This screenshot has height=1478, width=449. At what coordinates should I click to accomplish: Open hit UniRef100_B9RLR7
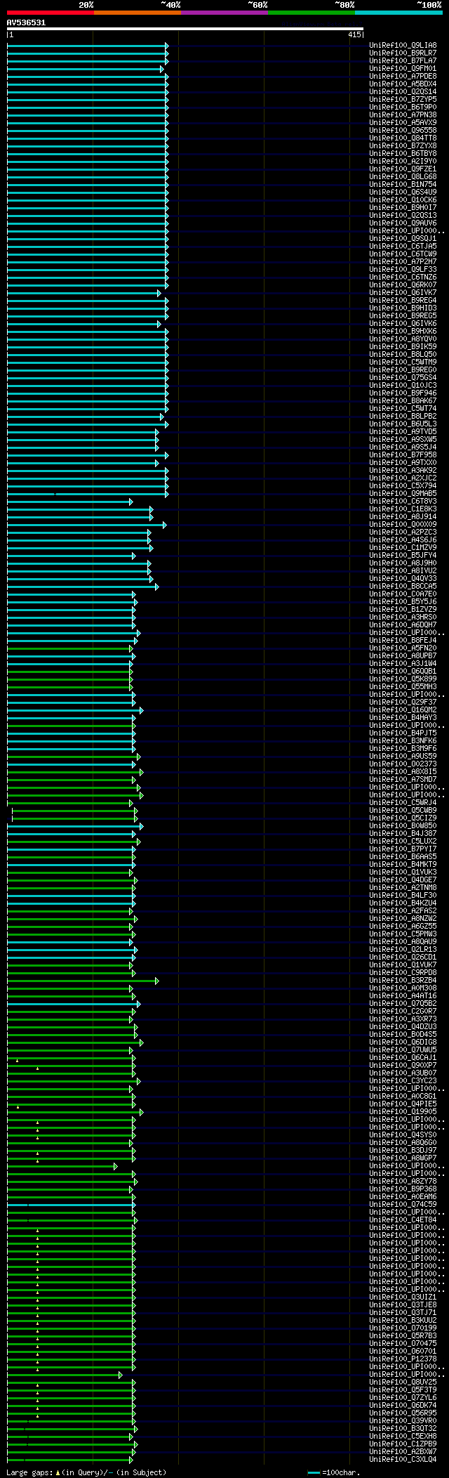click(403, 53)
